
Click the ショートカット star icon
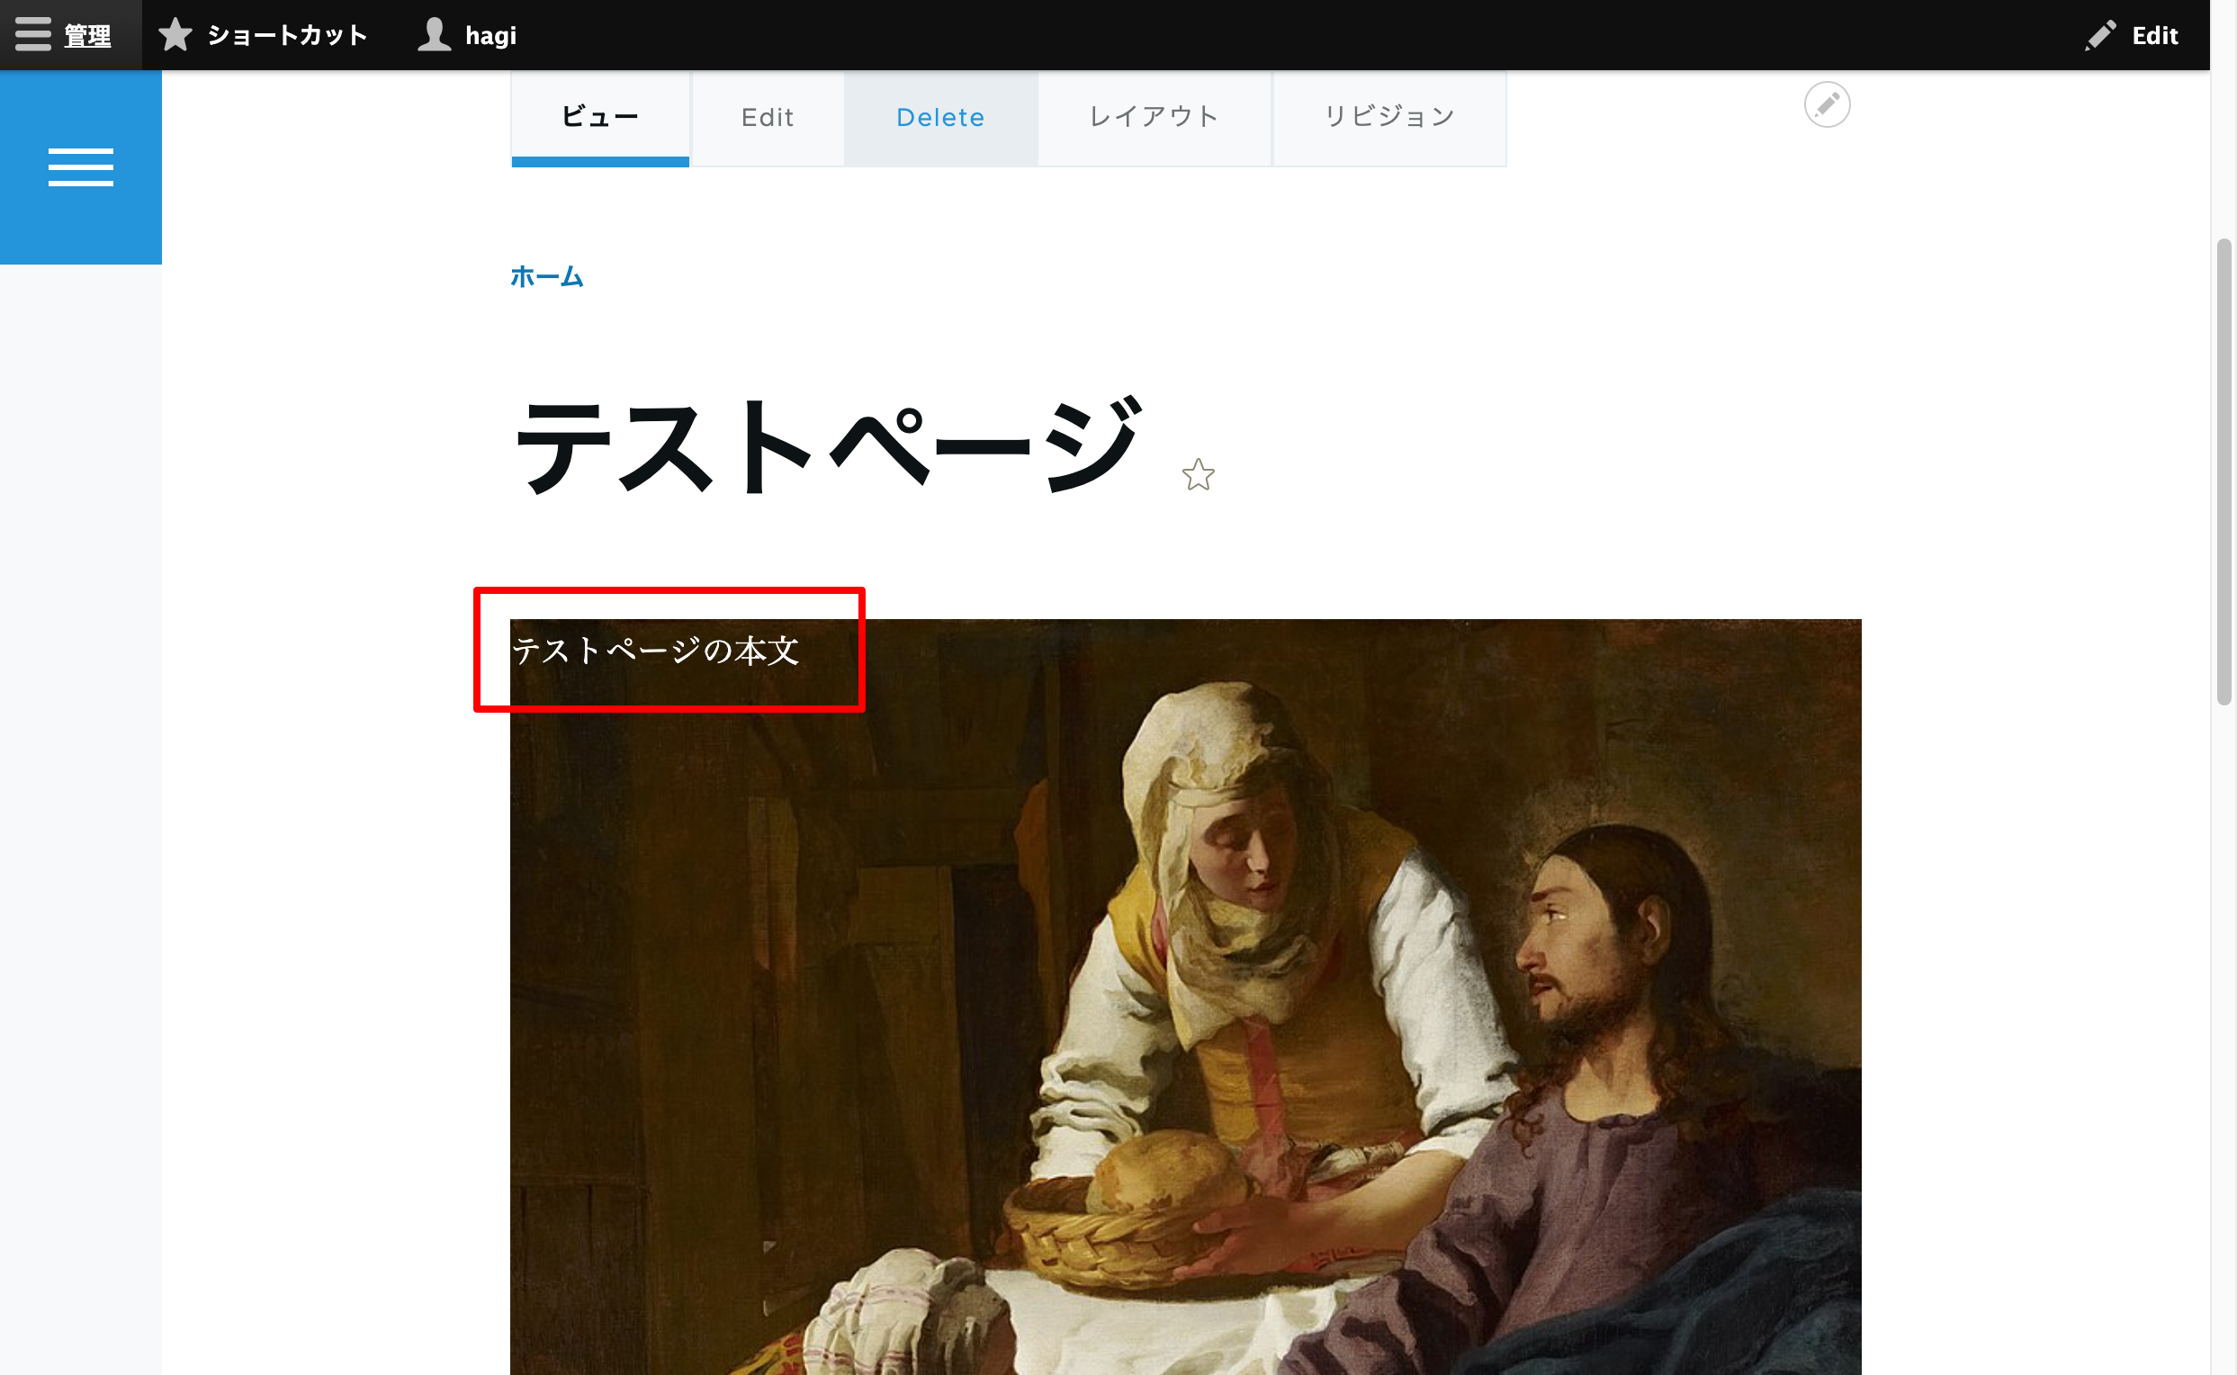[175, 35]
